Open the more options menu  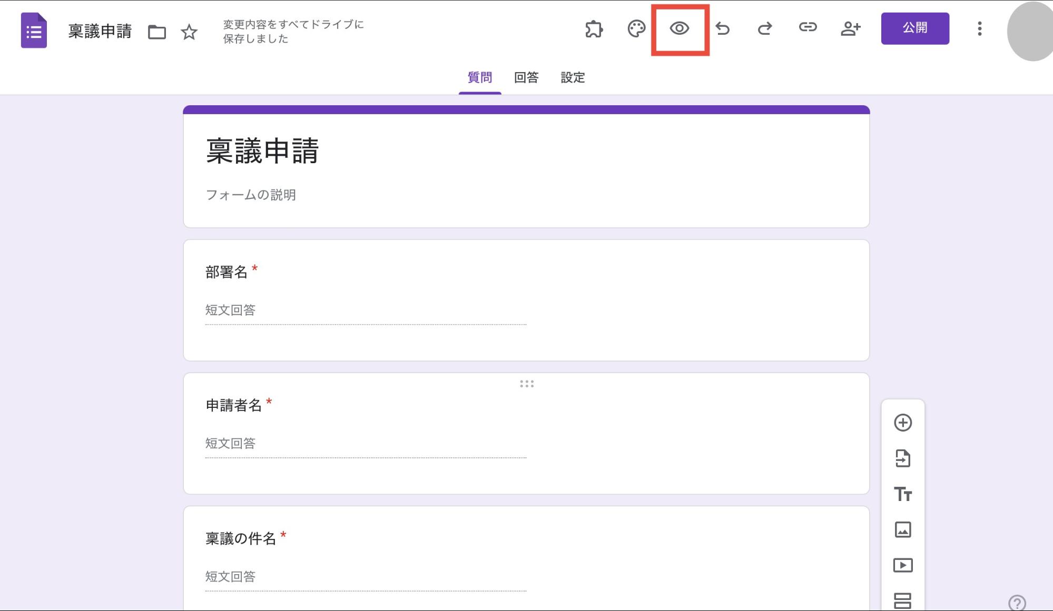[x=980, y=28]
